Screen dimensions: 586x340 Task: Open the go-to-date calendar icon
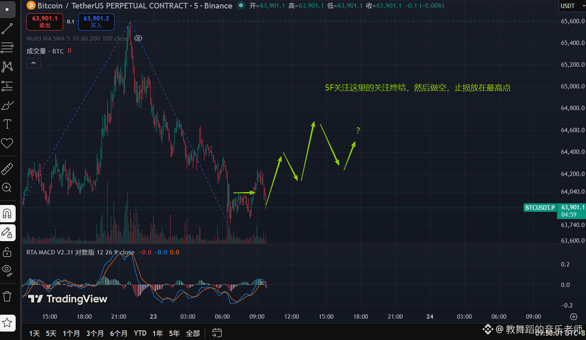(x=217, y=333)
